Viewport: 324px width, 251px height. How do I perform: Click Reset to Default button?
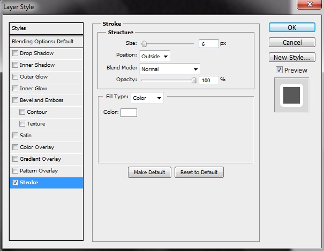[x=199, y=172]
